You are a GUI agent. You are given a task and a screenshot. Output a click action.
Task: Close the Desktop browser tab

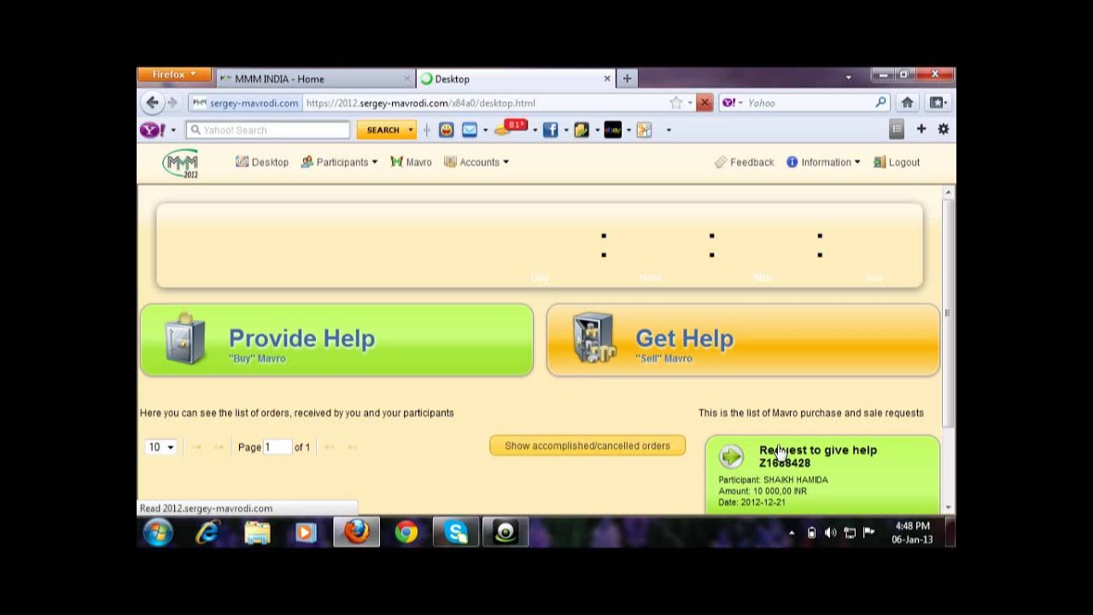point(607,79)
